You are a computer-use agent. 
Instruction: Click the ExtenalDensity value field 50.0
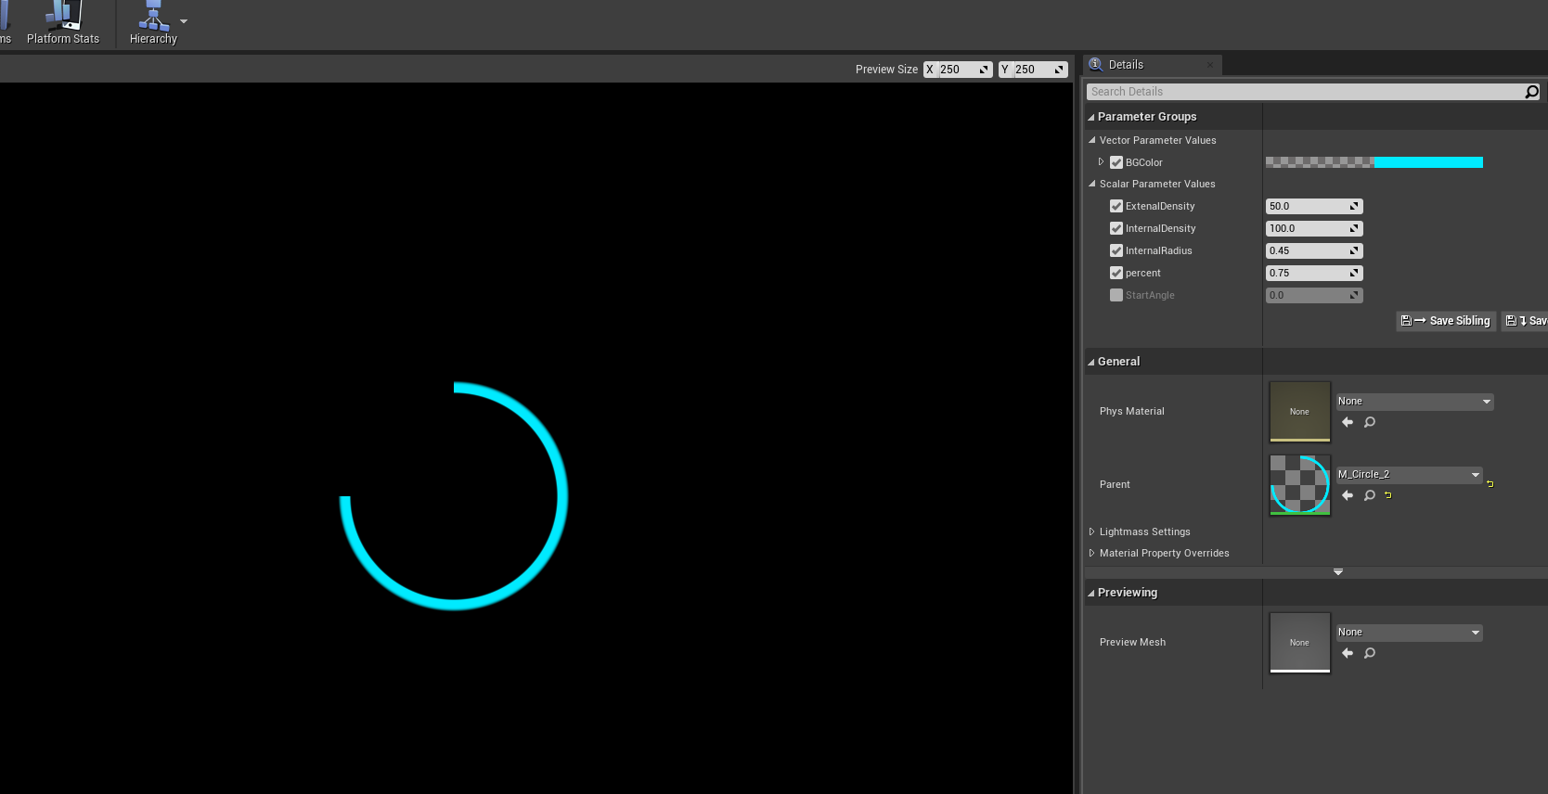pos(1314,206)
